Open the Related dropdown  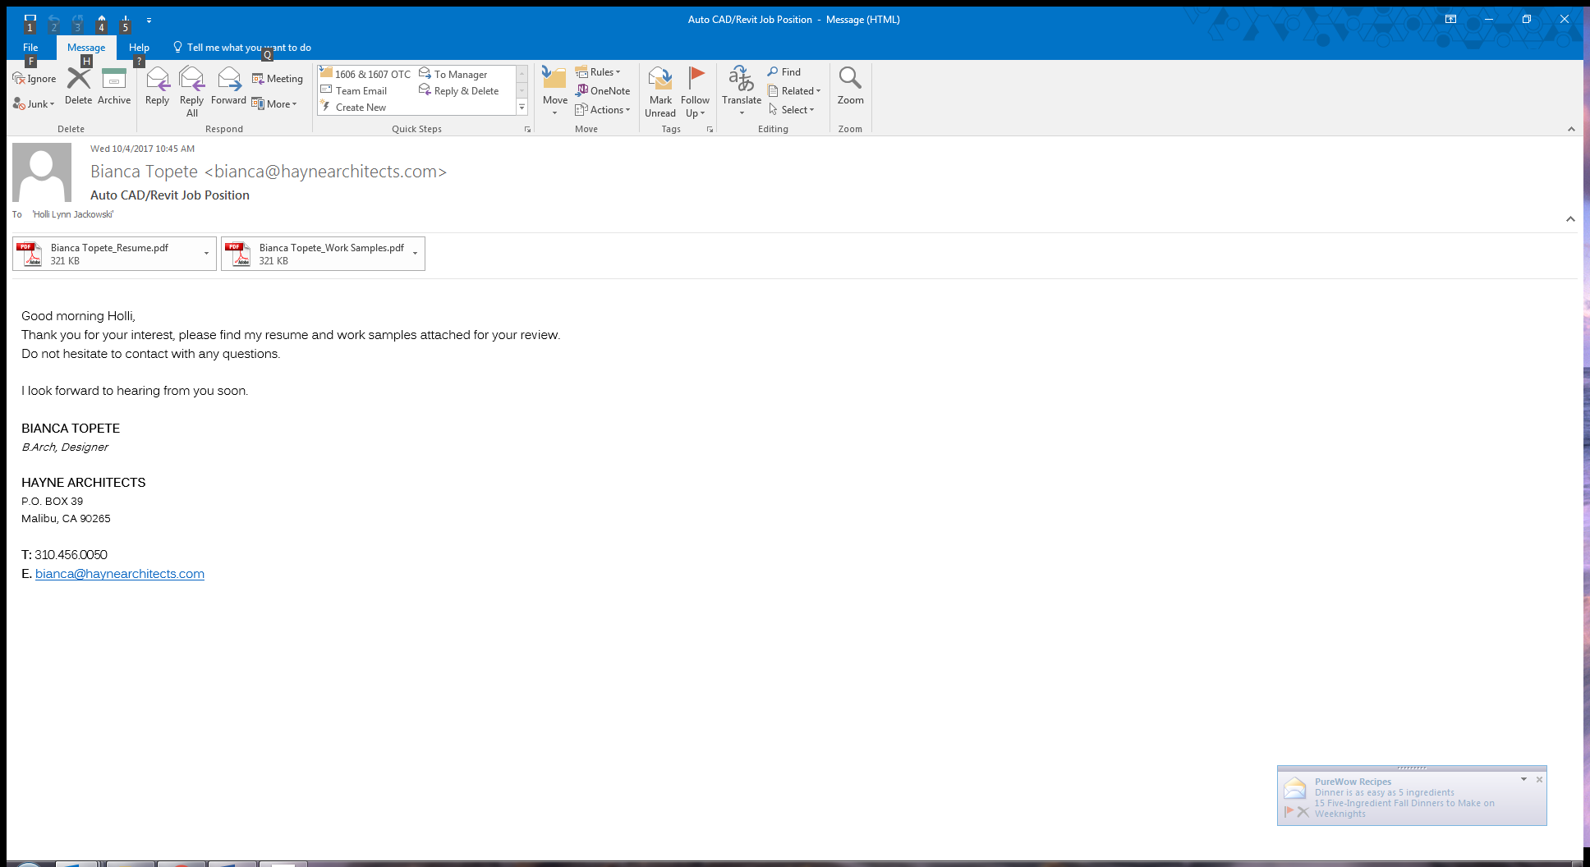(794, 91)
